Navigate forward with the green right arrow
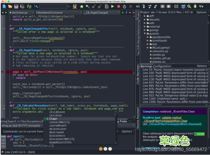This screenshot has height=155, width=210. [x=6, y=13]
